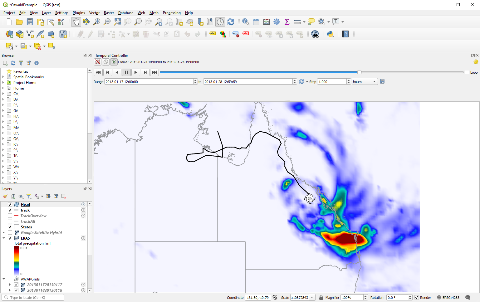The image size is (480, 302).
Task: Enable the TrackOverview layer checkbox
Action: coord(10,216)
